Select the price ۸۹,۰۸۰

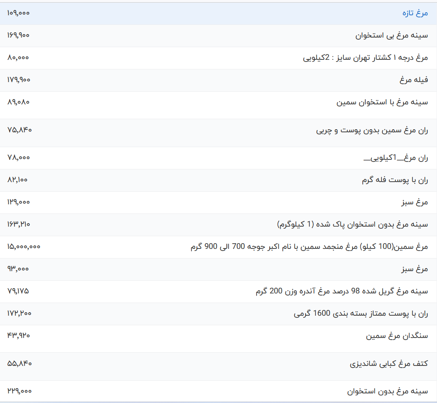point(18,102)
